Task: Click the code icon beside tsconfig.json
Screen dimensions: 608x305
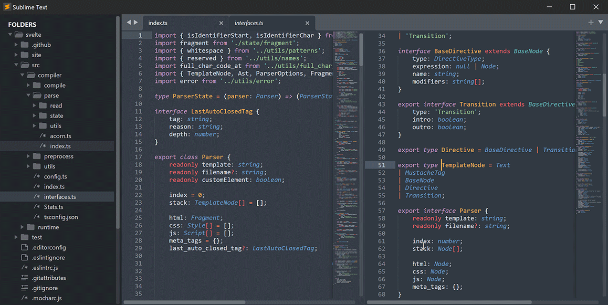Action: pyautogui.click(x=36, y=217)
